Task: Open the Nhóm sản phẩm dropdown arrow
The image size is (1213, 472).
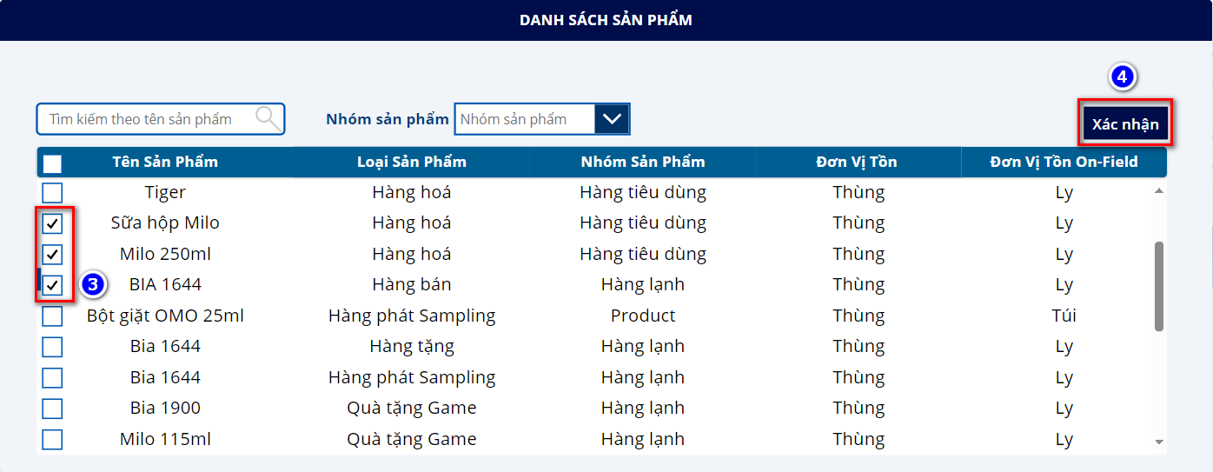Action: (x=612, y=119)
